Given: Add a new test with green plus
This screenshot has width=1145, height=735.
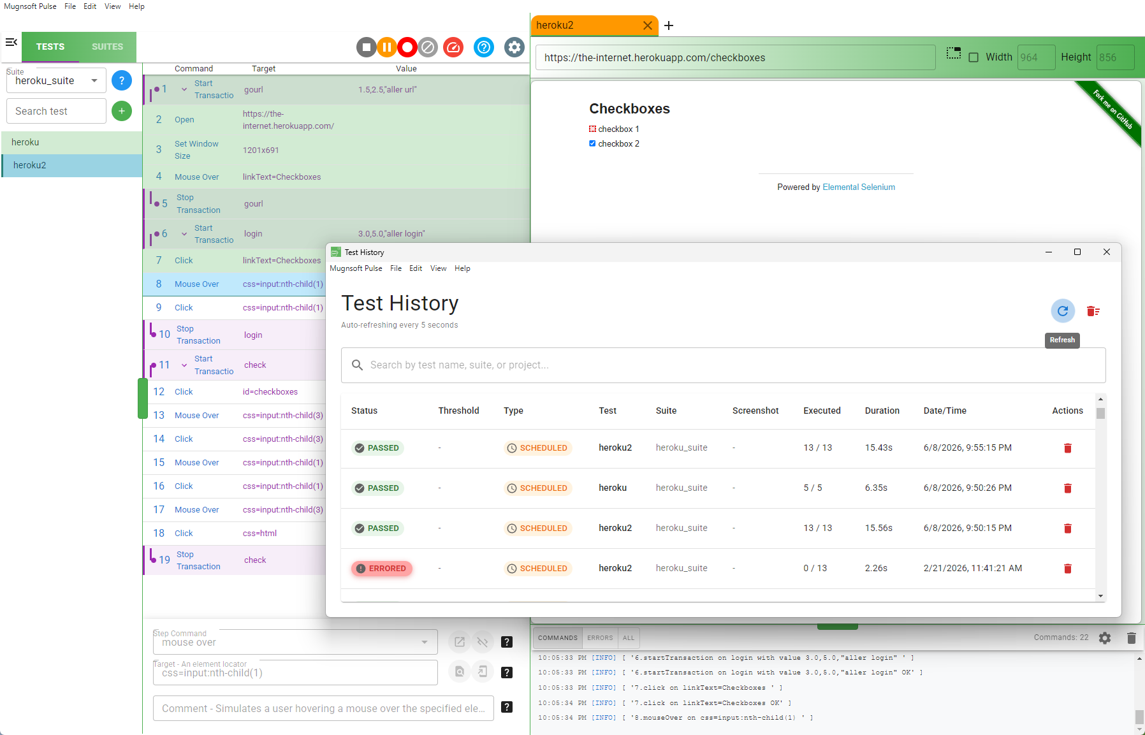Looking at the screenshot, I should [121, 111].
